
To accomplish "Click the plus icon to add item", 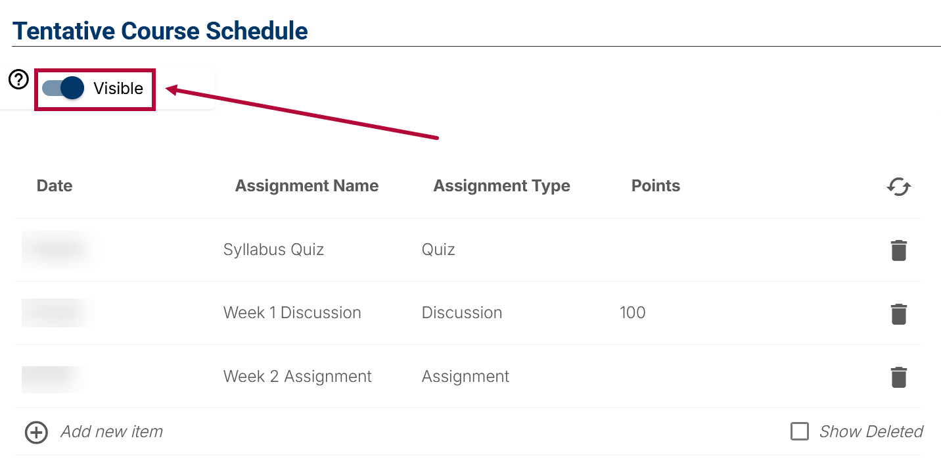I will coord(36,433).
